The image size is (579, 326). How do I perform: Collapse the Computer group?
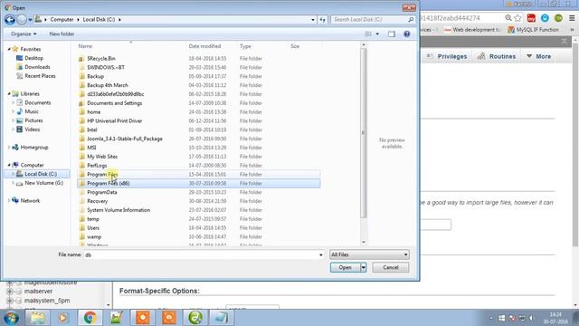pyautogui.click(x=9, y=165)
